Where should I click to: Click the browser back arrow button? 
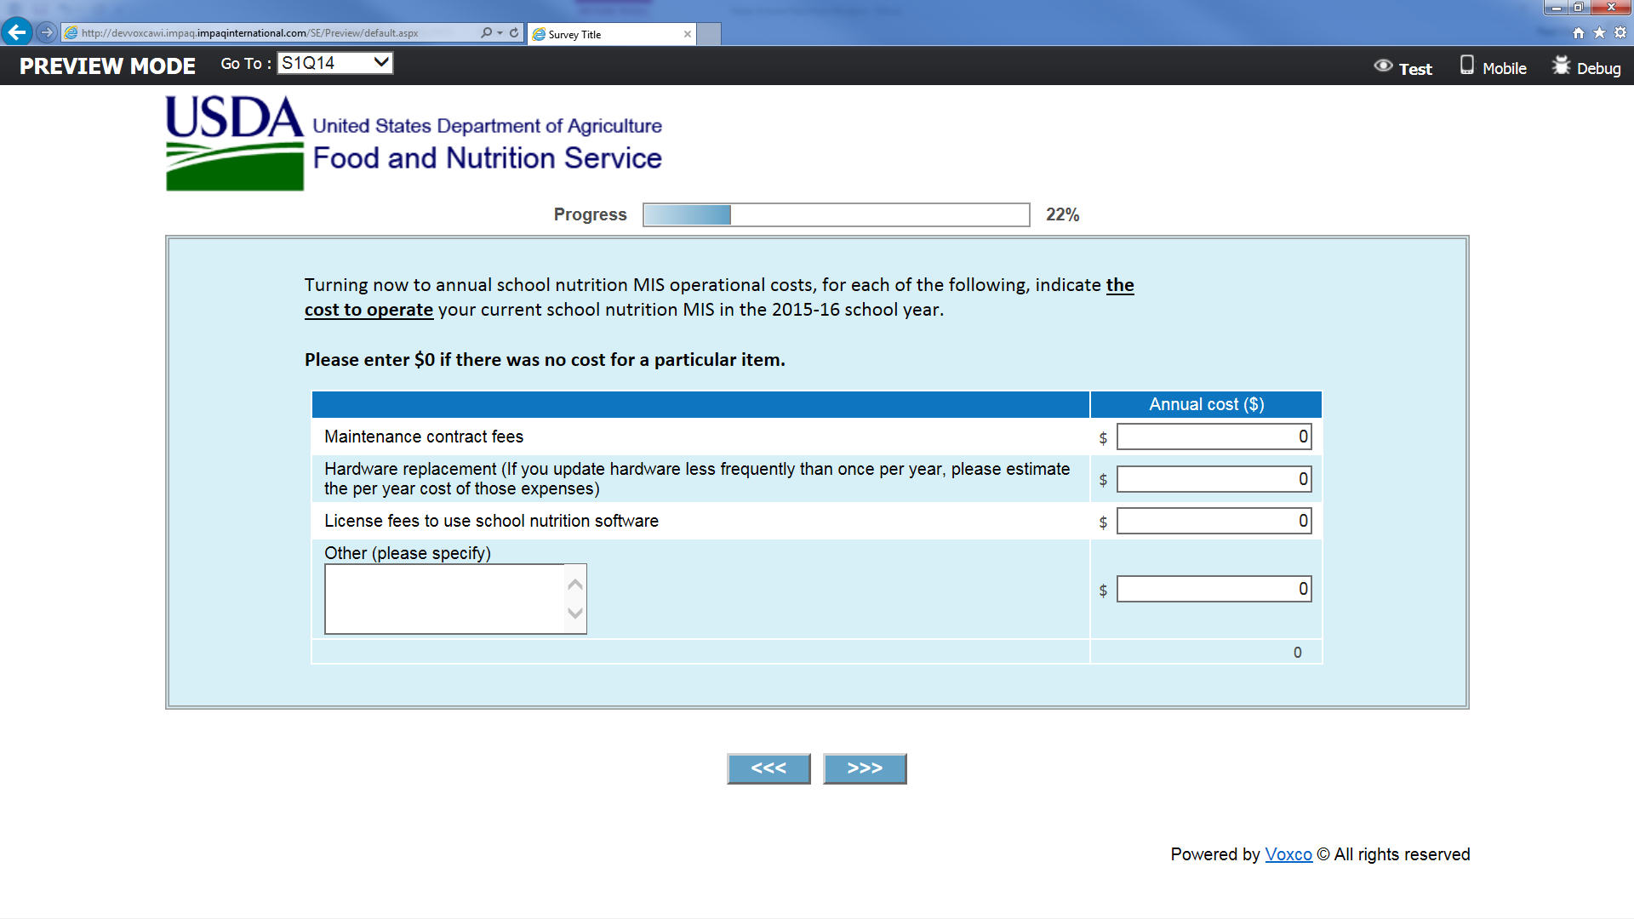coord(16,32)
